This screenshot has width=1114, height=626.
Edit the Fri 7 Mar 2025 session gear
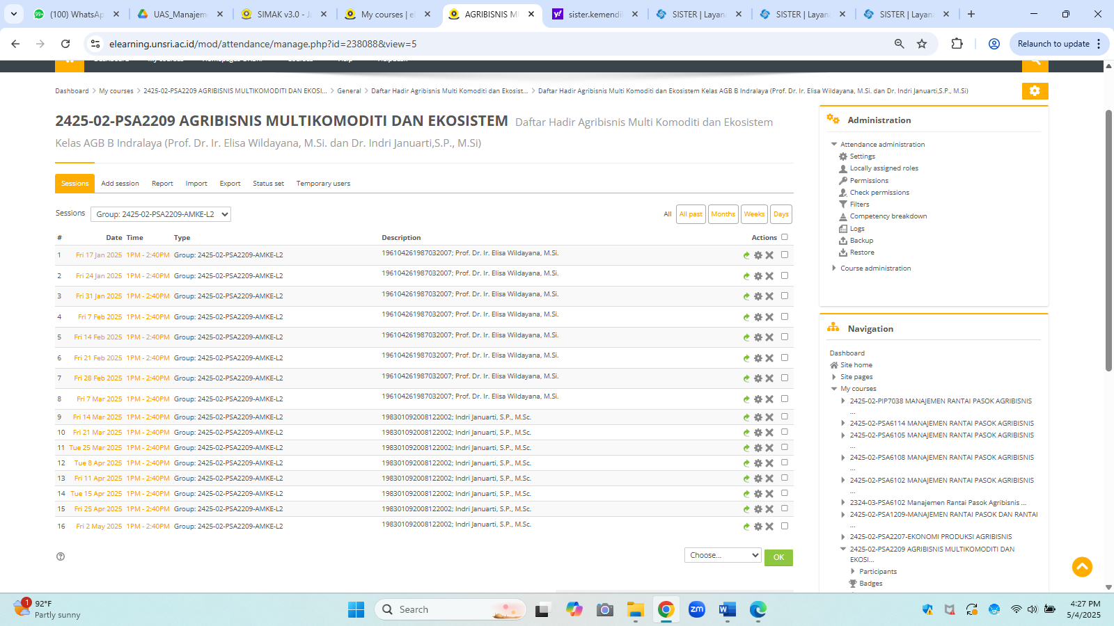tap(758, 399)
